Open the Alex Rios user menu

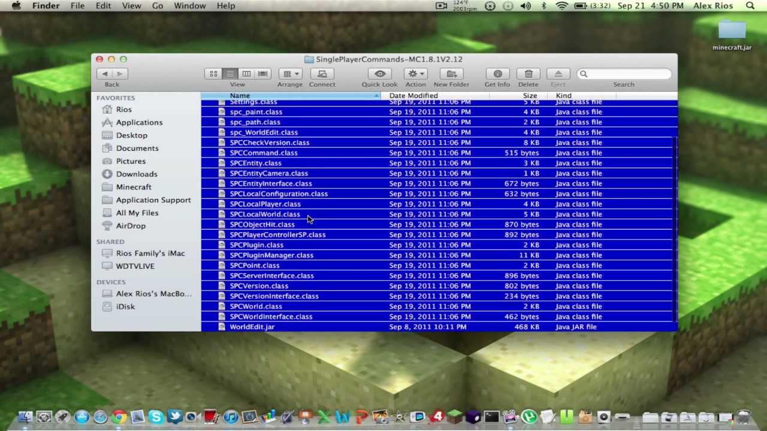tap(713, 6)
